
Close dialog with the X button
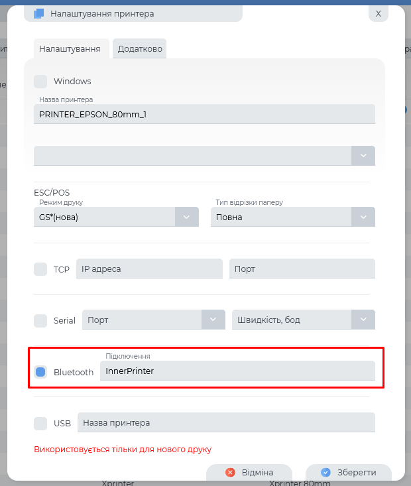[x=379, y=13]
